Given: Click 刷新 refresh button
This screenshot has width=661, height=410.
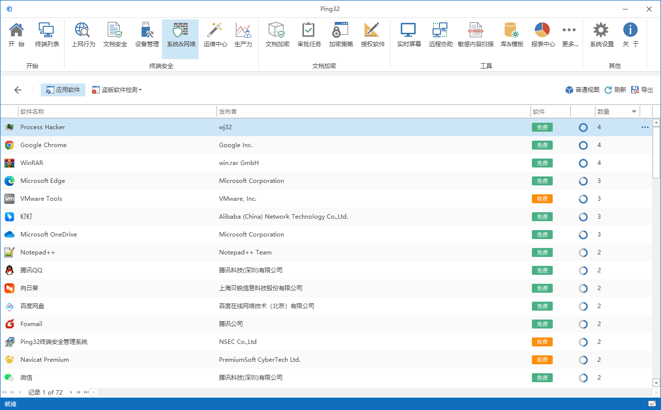Looking at the screenshot, I should 615,90.
